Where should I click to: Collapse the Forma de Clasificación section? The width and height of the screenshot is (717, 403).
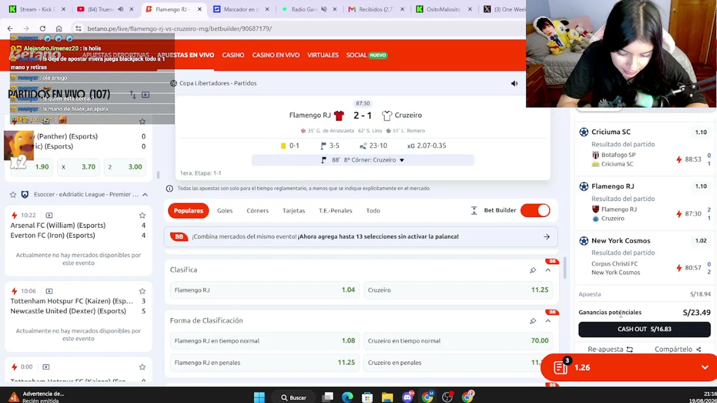(x=548, y=321)
